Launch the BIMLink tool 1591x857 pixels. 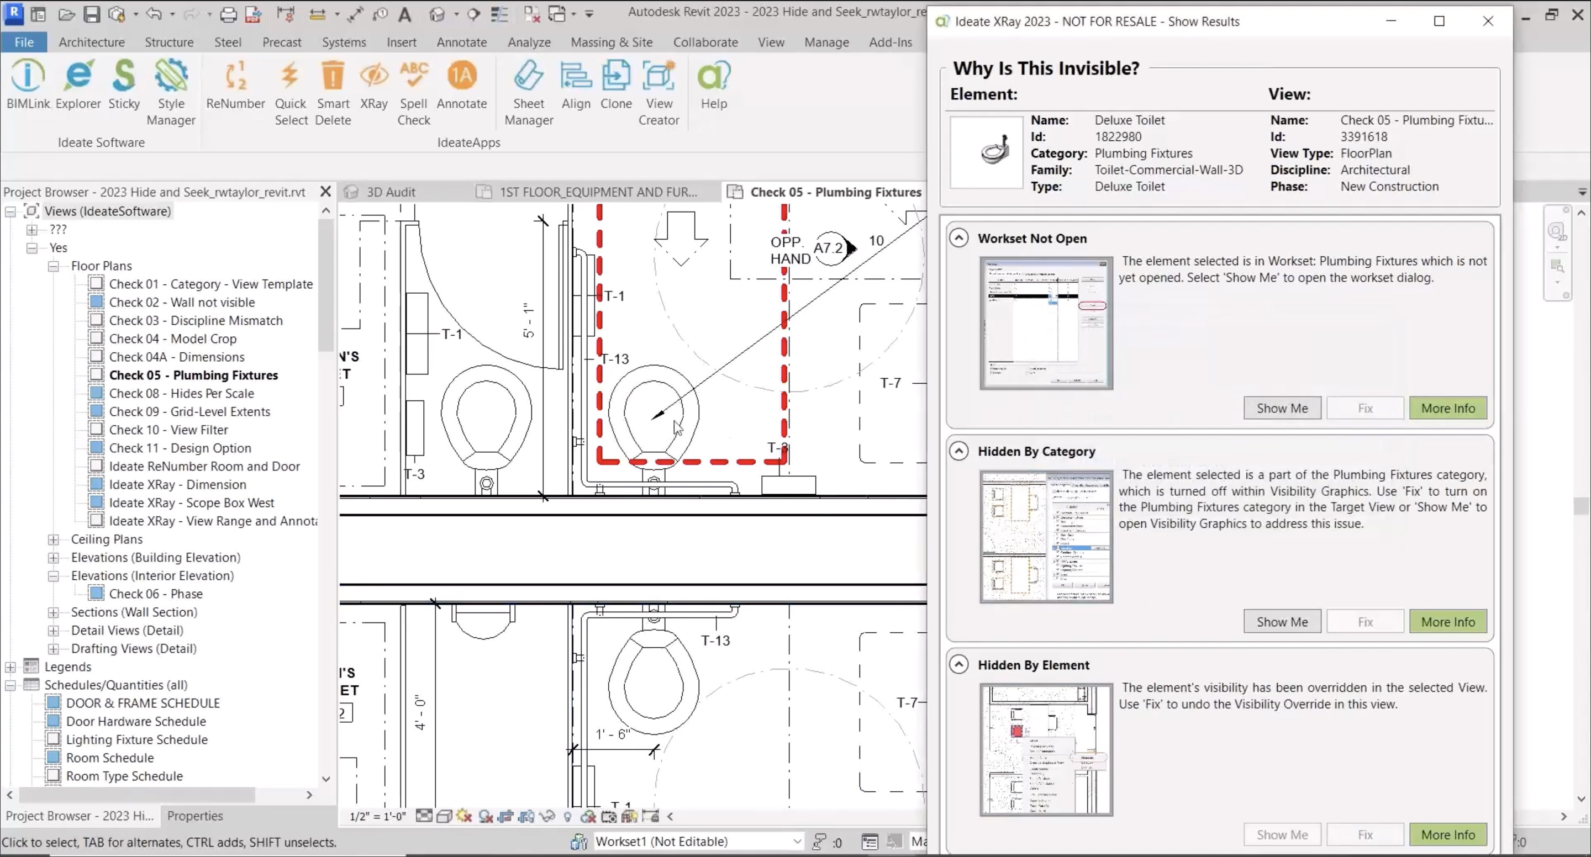tap(28, 84)
